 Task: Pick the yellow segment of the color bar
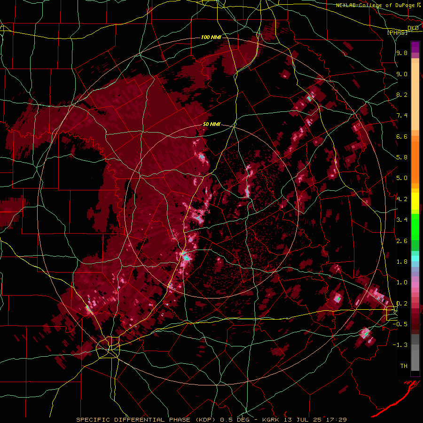tap(415, 201)
